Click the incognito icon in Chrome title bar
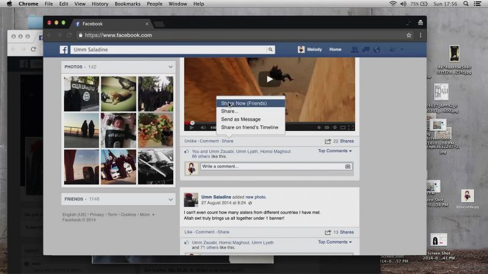 [420, 23]
